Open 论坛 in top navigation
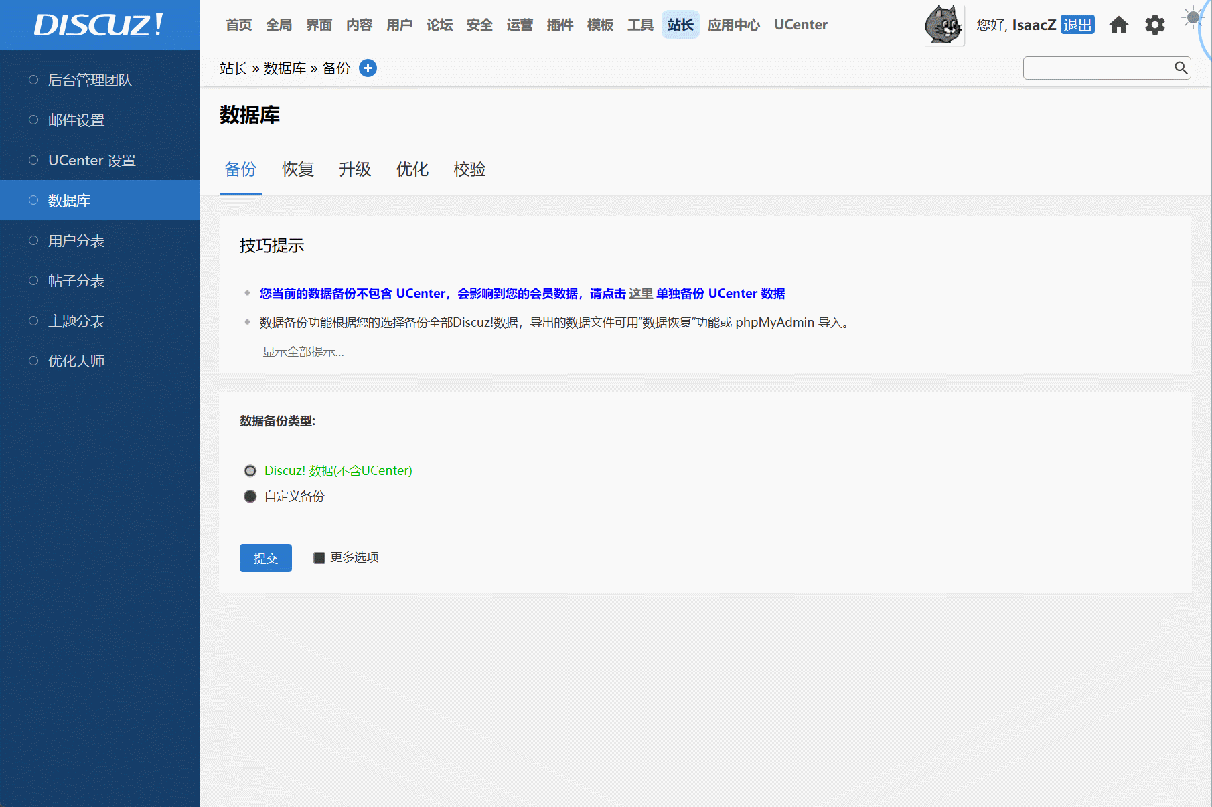The width and height of the screenshot is (1212, 807). [x=440, y=25]
